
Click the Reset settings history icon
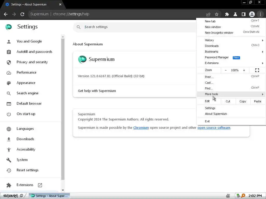click(x=9, y=170)
